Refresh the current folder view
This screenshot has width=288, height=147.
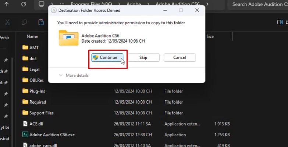click(x=24, y=4)
